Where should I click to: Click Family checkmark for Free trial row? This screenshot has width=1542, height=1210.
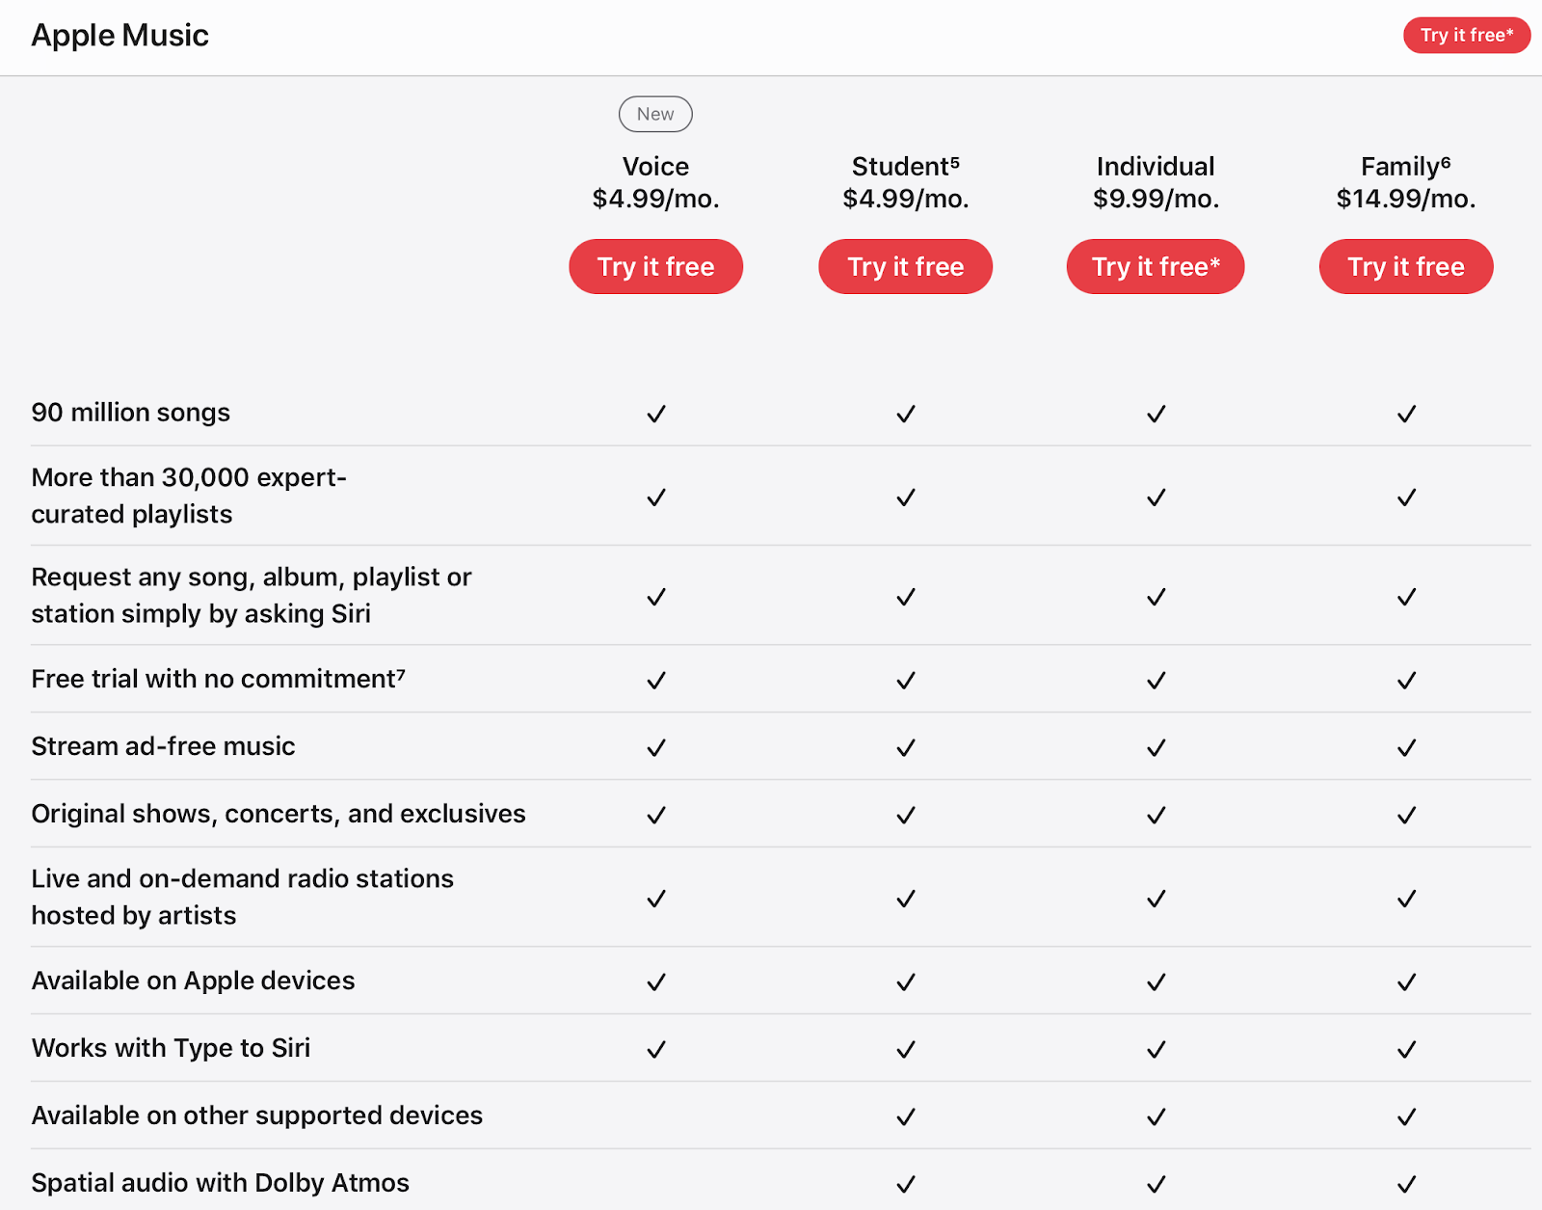coord(1407,681)
